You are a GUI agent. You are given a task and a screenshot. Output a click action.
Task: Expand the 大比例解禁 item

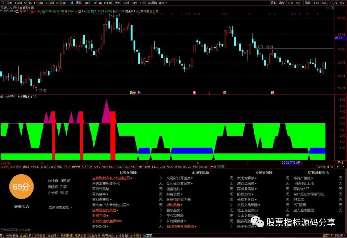pyautogui.click(x=256, y=178)
